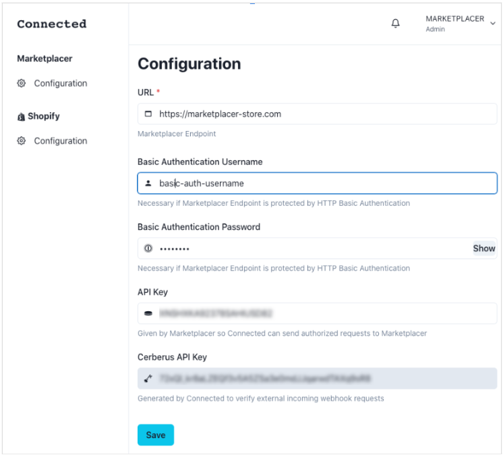Viewport: 503px width, 455px height.
Task: Focus the Basic Authentication Username field
Action: pos(318,184)
